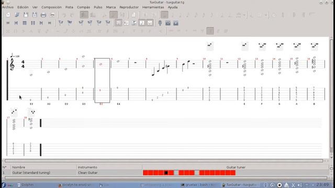
Task: Switch to 'gruelas : bash' terminal in taskbar
Action: (198, 185)
